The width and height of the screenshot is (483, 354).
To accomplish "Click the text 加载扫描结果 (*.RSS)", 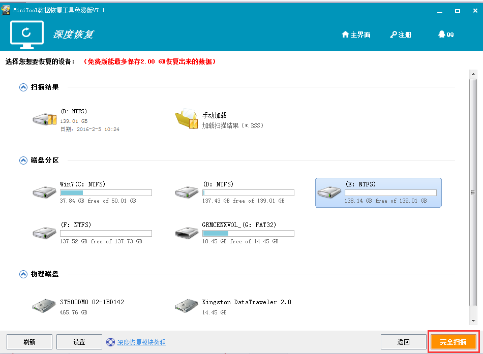I will click(232, 125).
